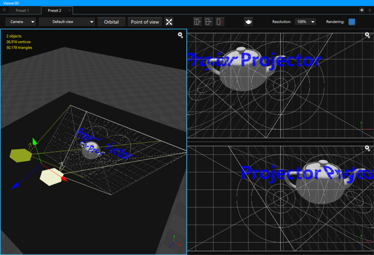Open the settings gear in the left viewport

click(x=180, y=35)
